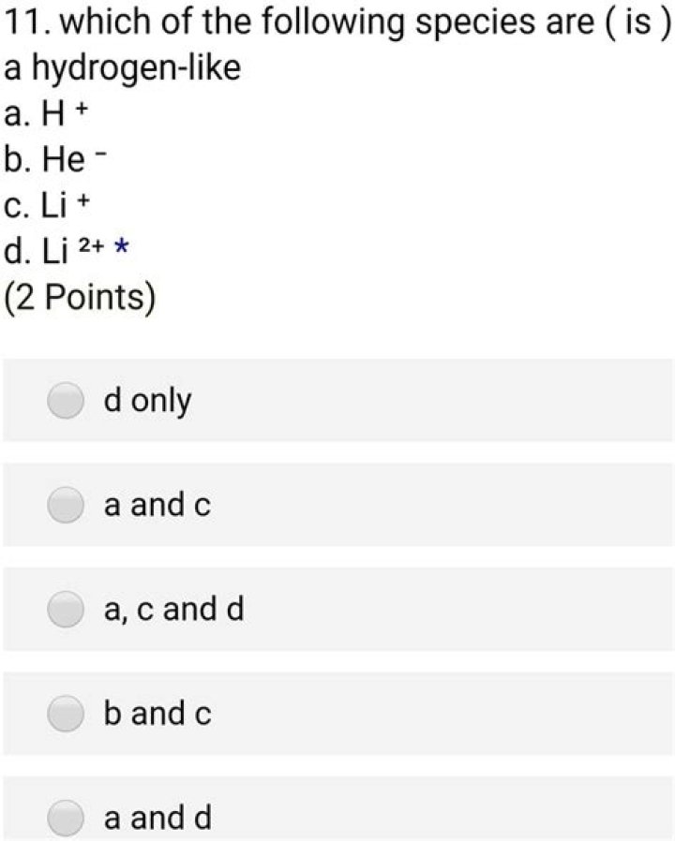Click the 'd only' answer label text

click(148, 401)
